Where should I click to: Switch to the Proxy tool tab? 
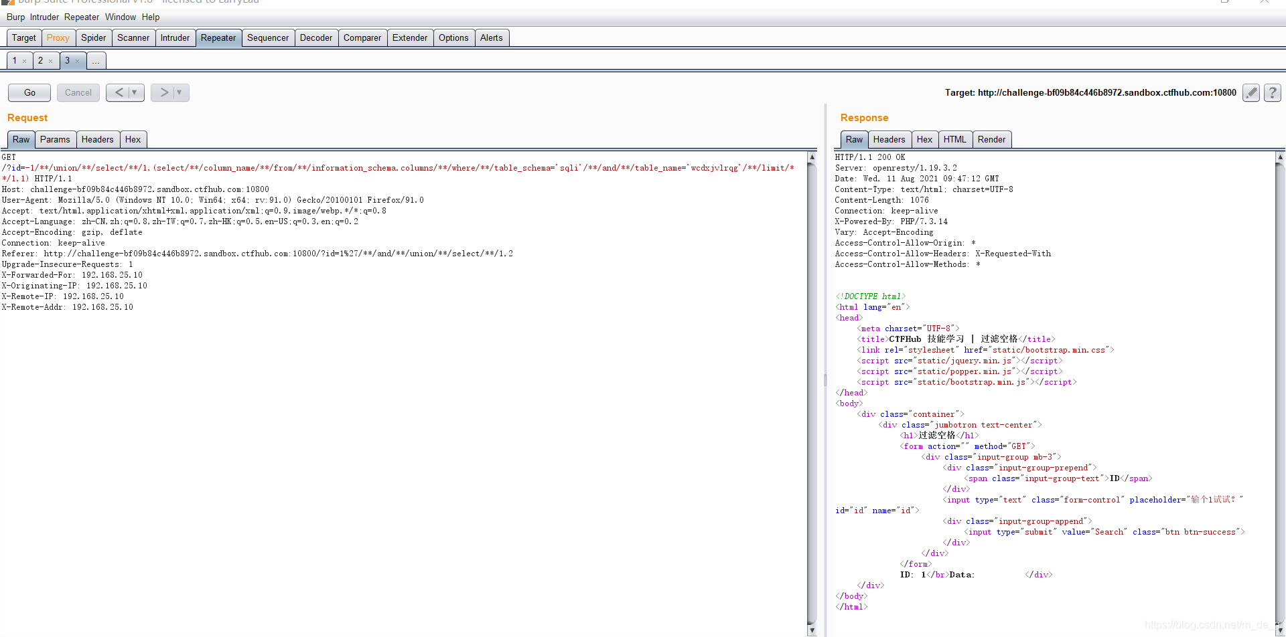[58, 37]
